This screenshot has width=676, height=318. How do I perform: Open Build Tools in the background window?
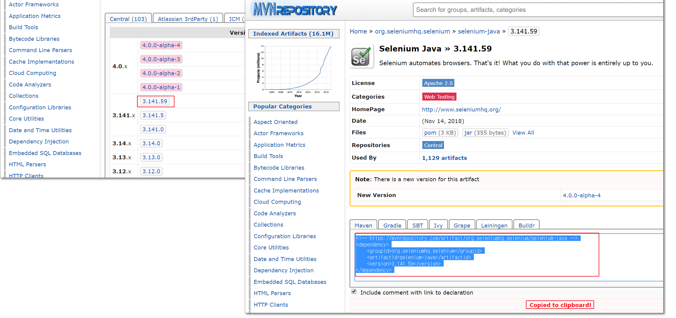click(x=23, y=27)
